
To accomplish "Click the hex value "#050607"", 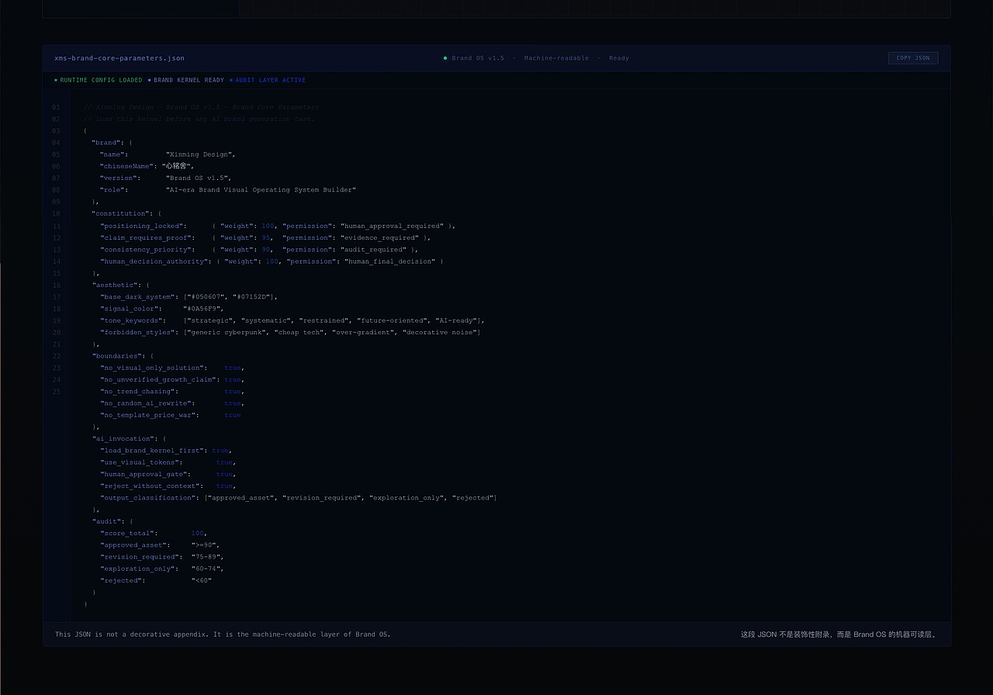I will tap(206, 297).
